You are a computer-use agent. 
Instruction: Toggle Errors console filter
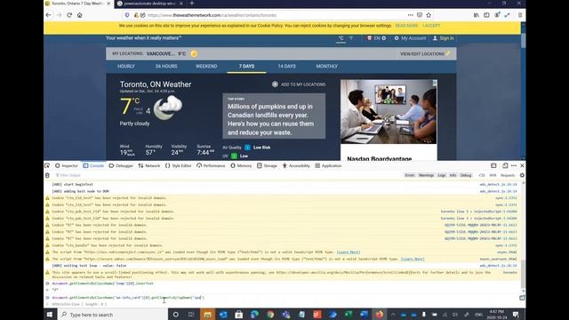click(x=410, y=175)
